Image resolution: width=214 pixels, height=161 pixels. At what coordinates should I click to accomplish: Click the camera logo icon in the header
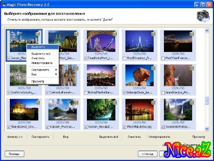[x=203, y=16]
